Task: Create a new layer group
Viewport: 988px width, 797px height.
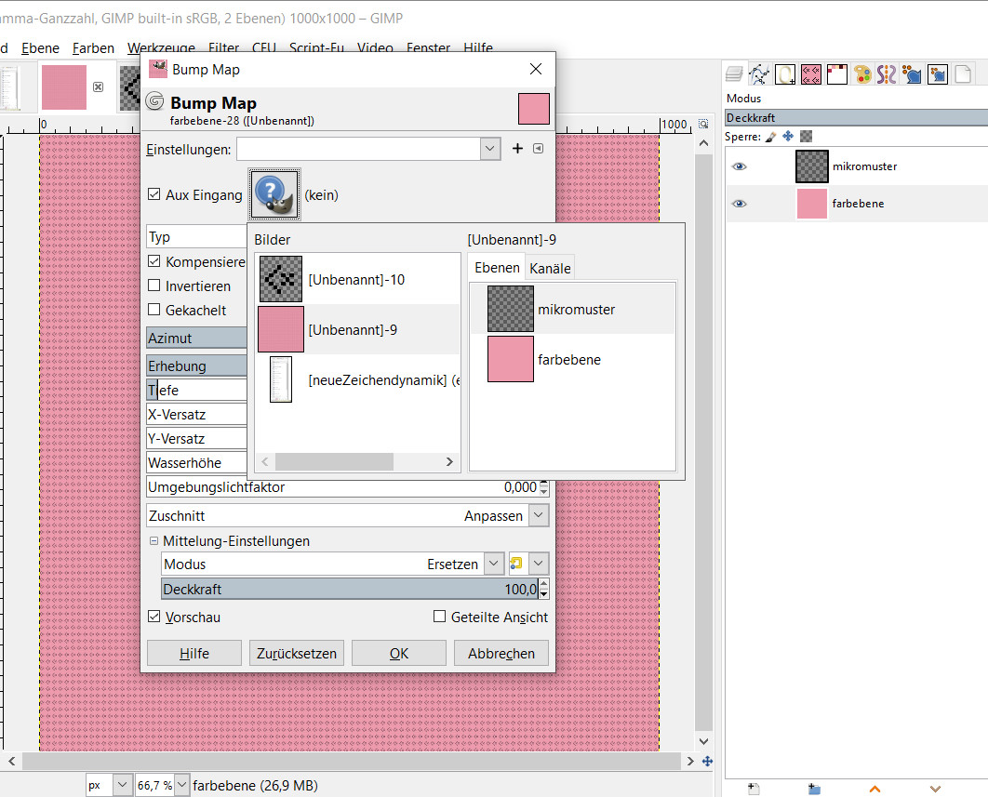Action: pos(814,789)
